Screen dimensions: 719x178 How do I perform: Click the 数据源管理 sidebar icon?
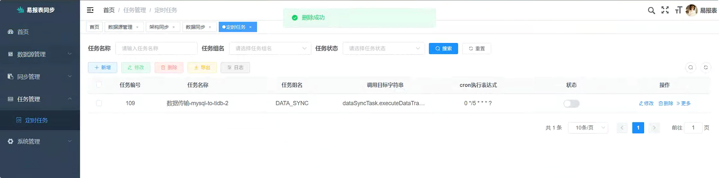(x=11, y=54)
